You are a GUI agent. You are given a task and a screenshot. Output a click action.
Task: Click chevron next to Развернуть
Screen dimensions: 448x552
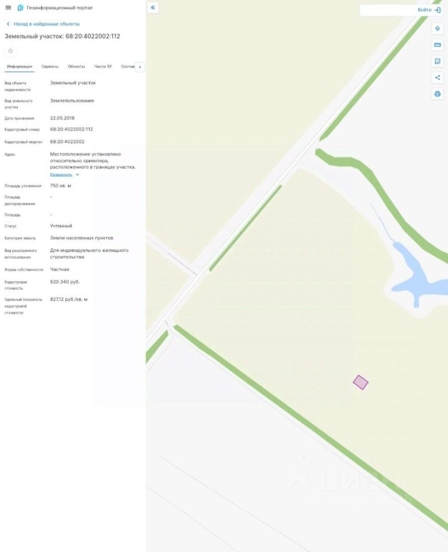tap(78, 175)
